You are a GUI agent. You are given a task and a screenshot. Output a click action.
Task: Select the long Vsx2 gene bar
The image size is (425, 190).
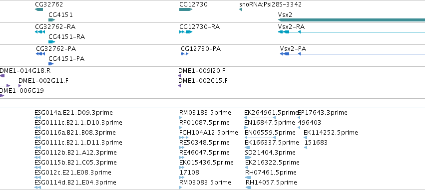tap(352, 20)
